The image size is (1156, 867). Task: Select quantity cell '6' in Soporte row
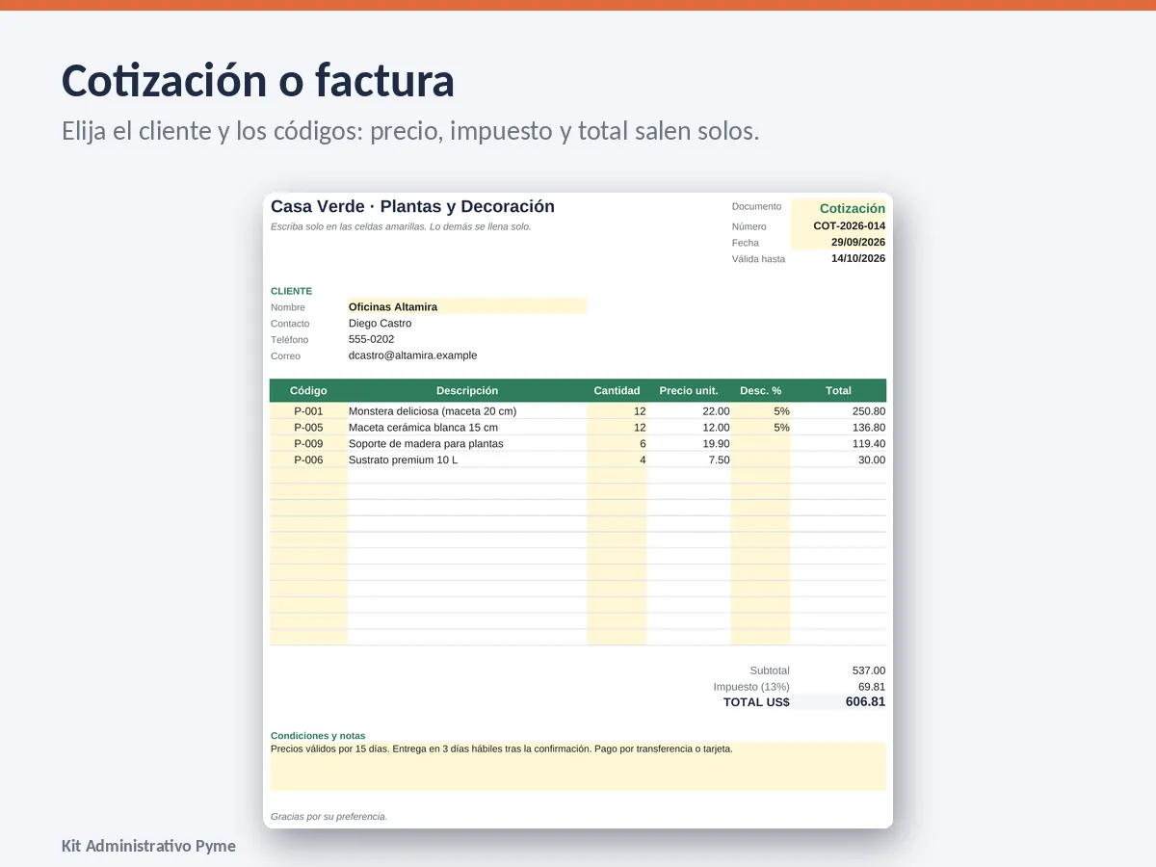coord(617,444)
